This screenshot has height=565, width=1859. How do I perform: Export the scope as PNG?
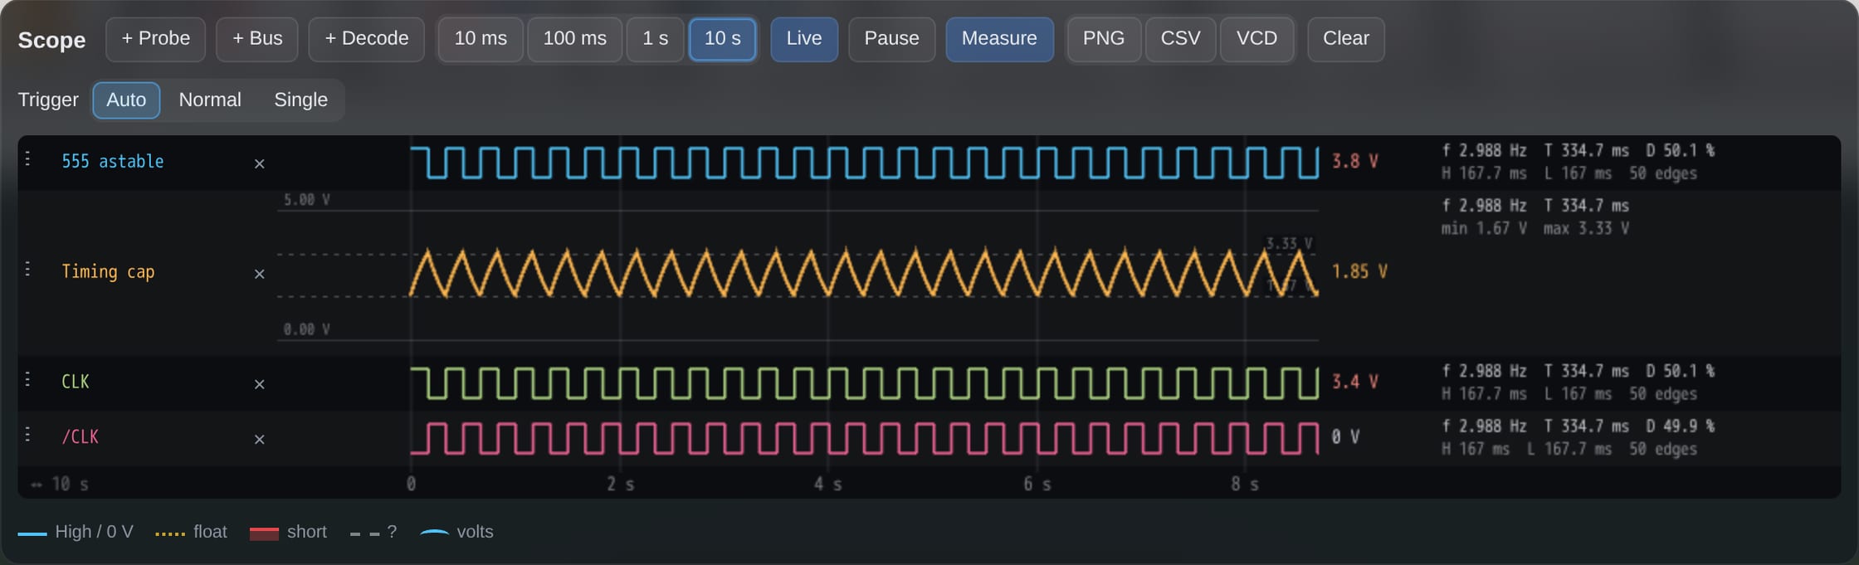coord(1104,39)
